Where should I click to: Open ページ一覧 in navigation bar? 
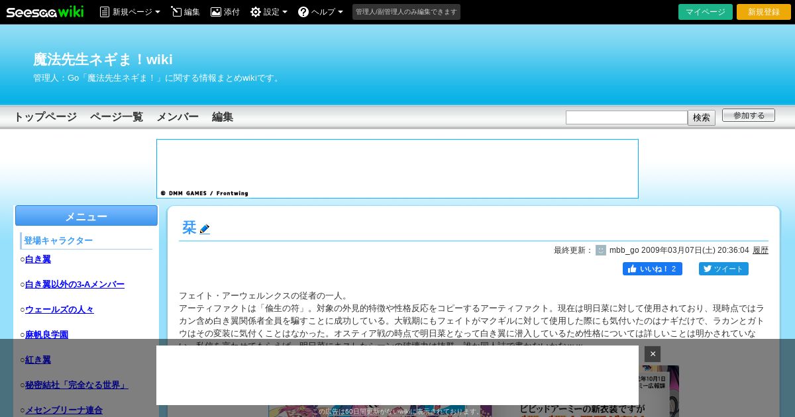coord(117,116)
